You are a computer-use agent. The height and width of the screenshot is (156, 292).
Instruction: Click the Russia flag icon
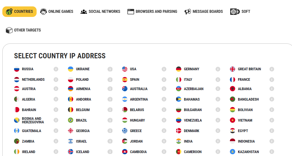point(17,69)
